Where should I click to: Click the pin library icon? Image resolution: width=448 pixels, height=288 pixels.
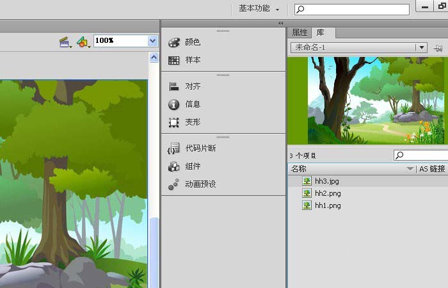(438, 48)
